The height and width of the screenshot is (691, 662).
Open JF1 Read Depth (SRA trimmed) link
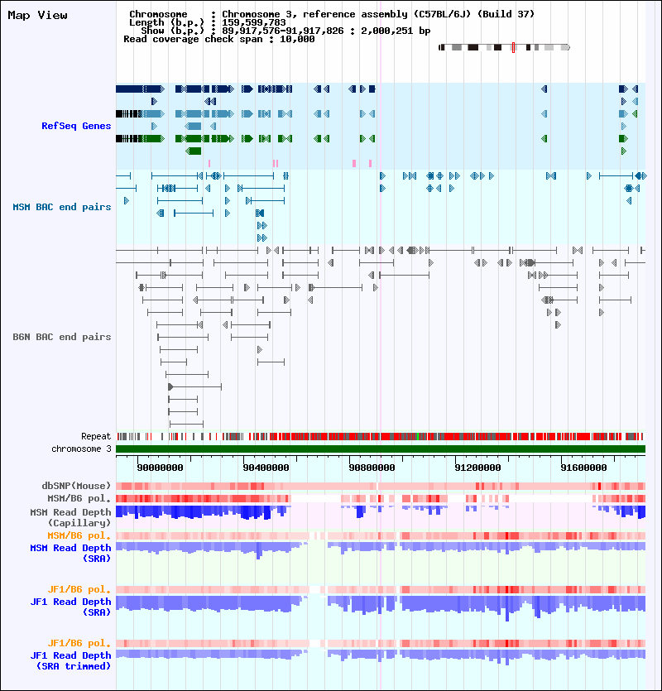(x=70, y=660)
